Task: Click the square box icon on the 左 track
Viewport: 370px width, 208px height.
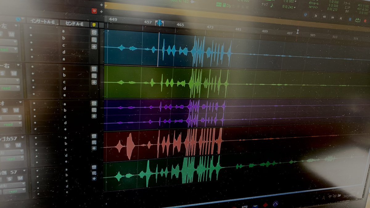Action: point(94,32)
